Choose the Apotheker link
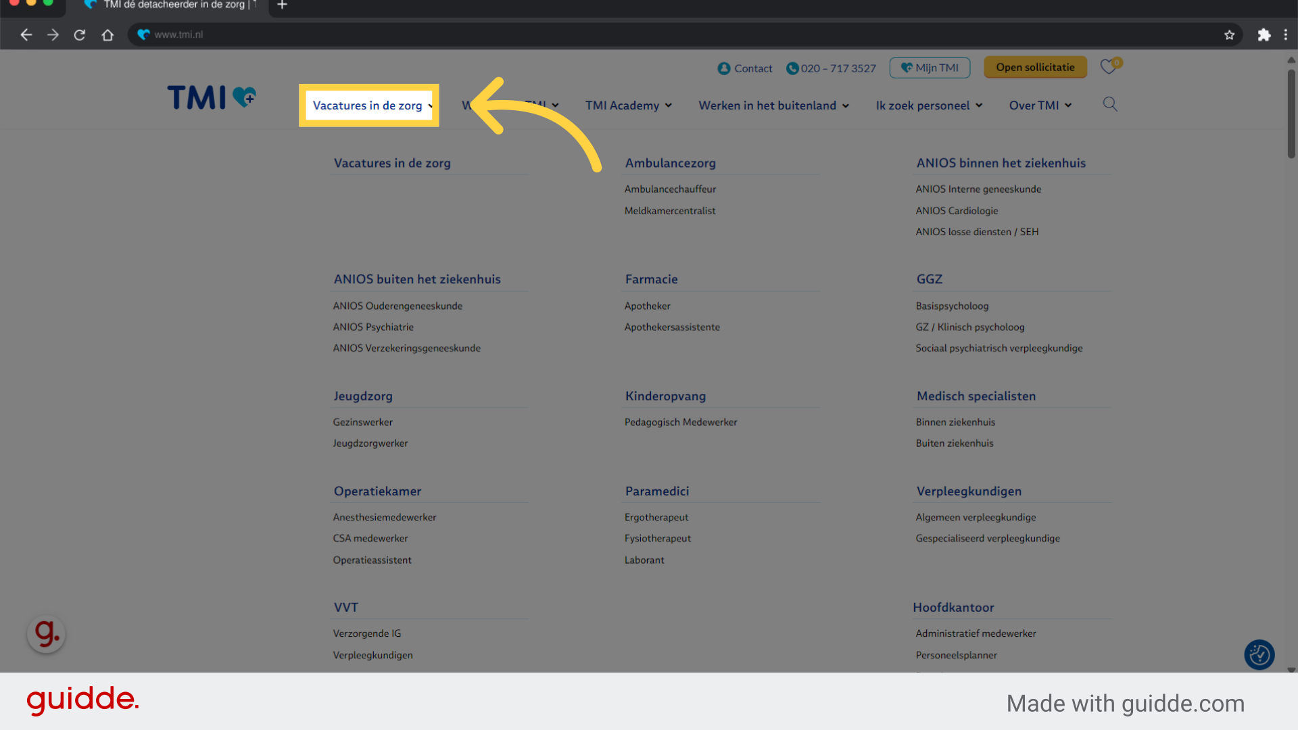 click(x=647, y=306)
